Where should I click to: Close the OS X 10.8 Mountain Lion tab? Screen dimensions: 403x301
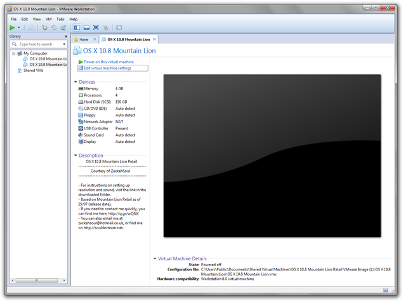click(x=154, y=39)
